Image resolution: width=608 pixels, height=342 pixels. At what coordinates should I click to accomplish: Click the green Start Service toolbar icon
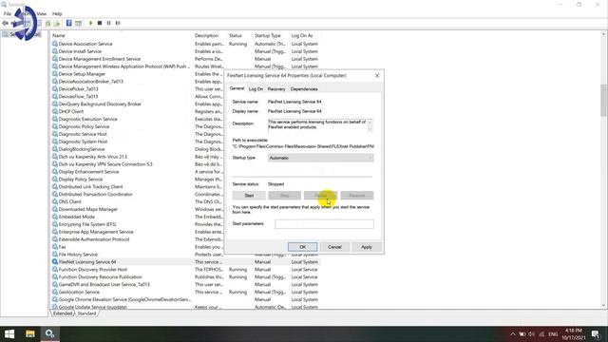click(91, 23)
